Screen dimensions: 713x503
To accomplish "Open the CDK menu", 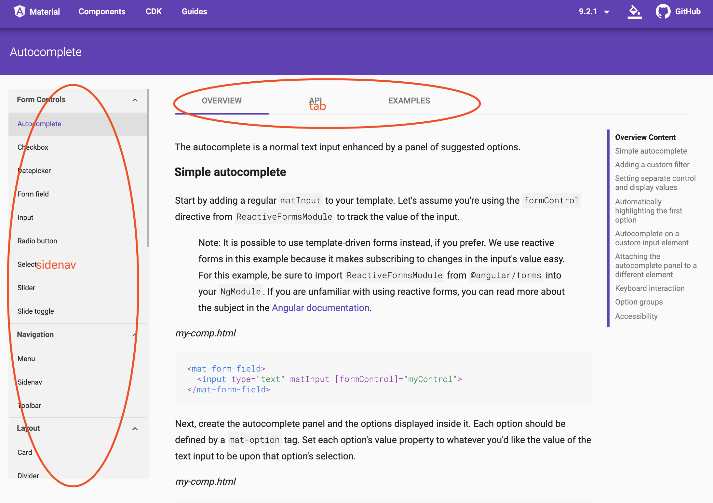I will (x=154, y=11).
